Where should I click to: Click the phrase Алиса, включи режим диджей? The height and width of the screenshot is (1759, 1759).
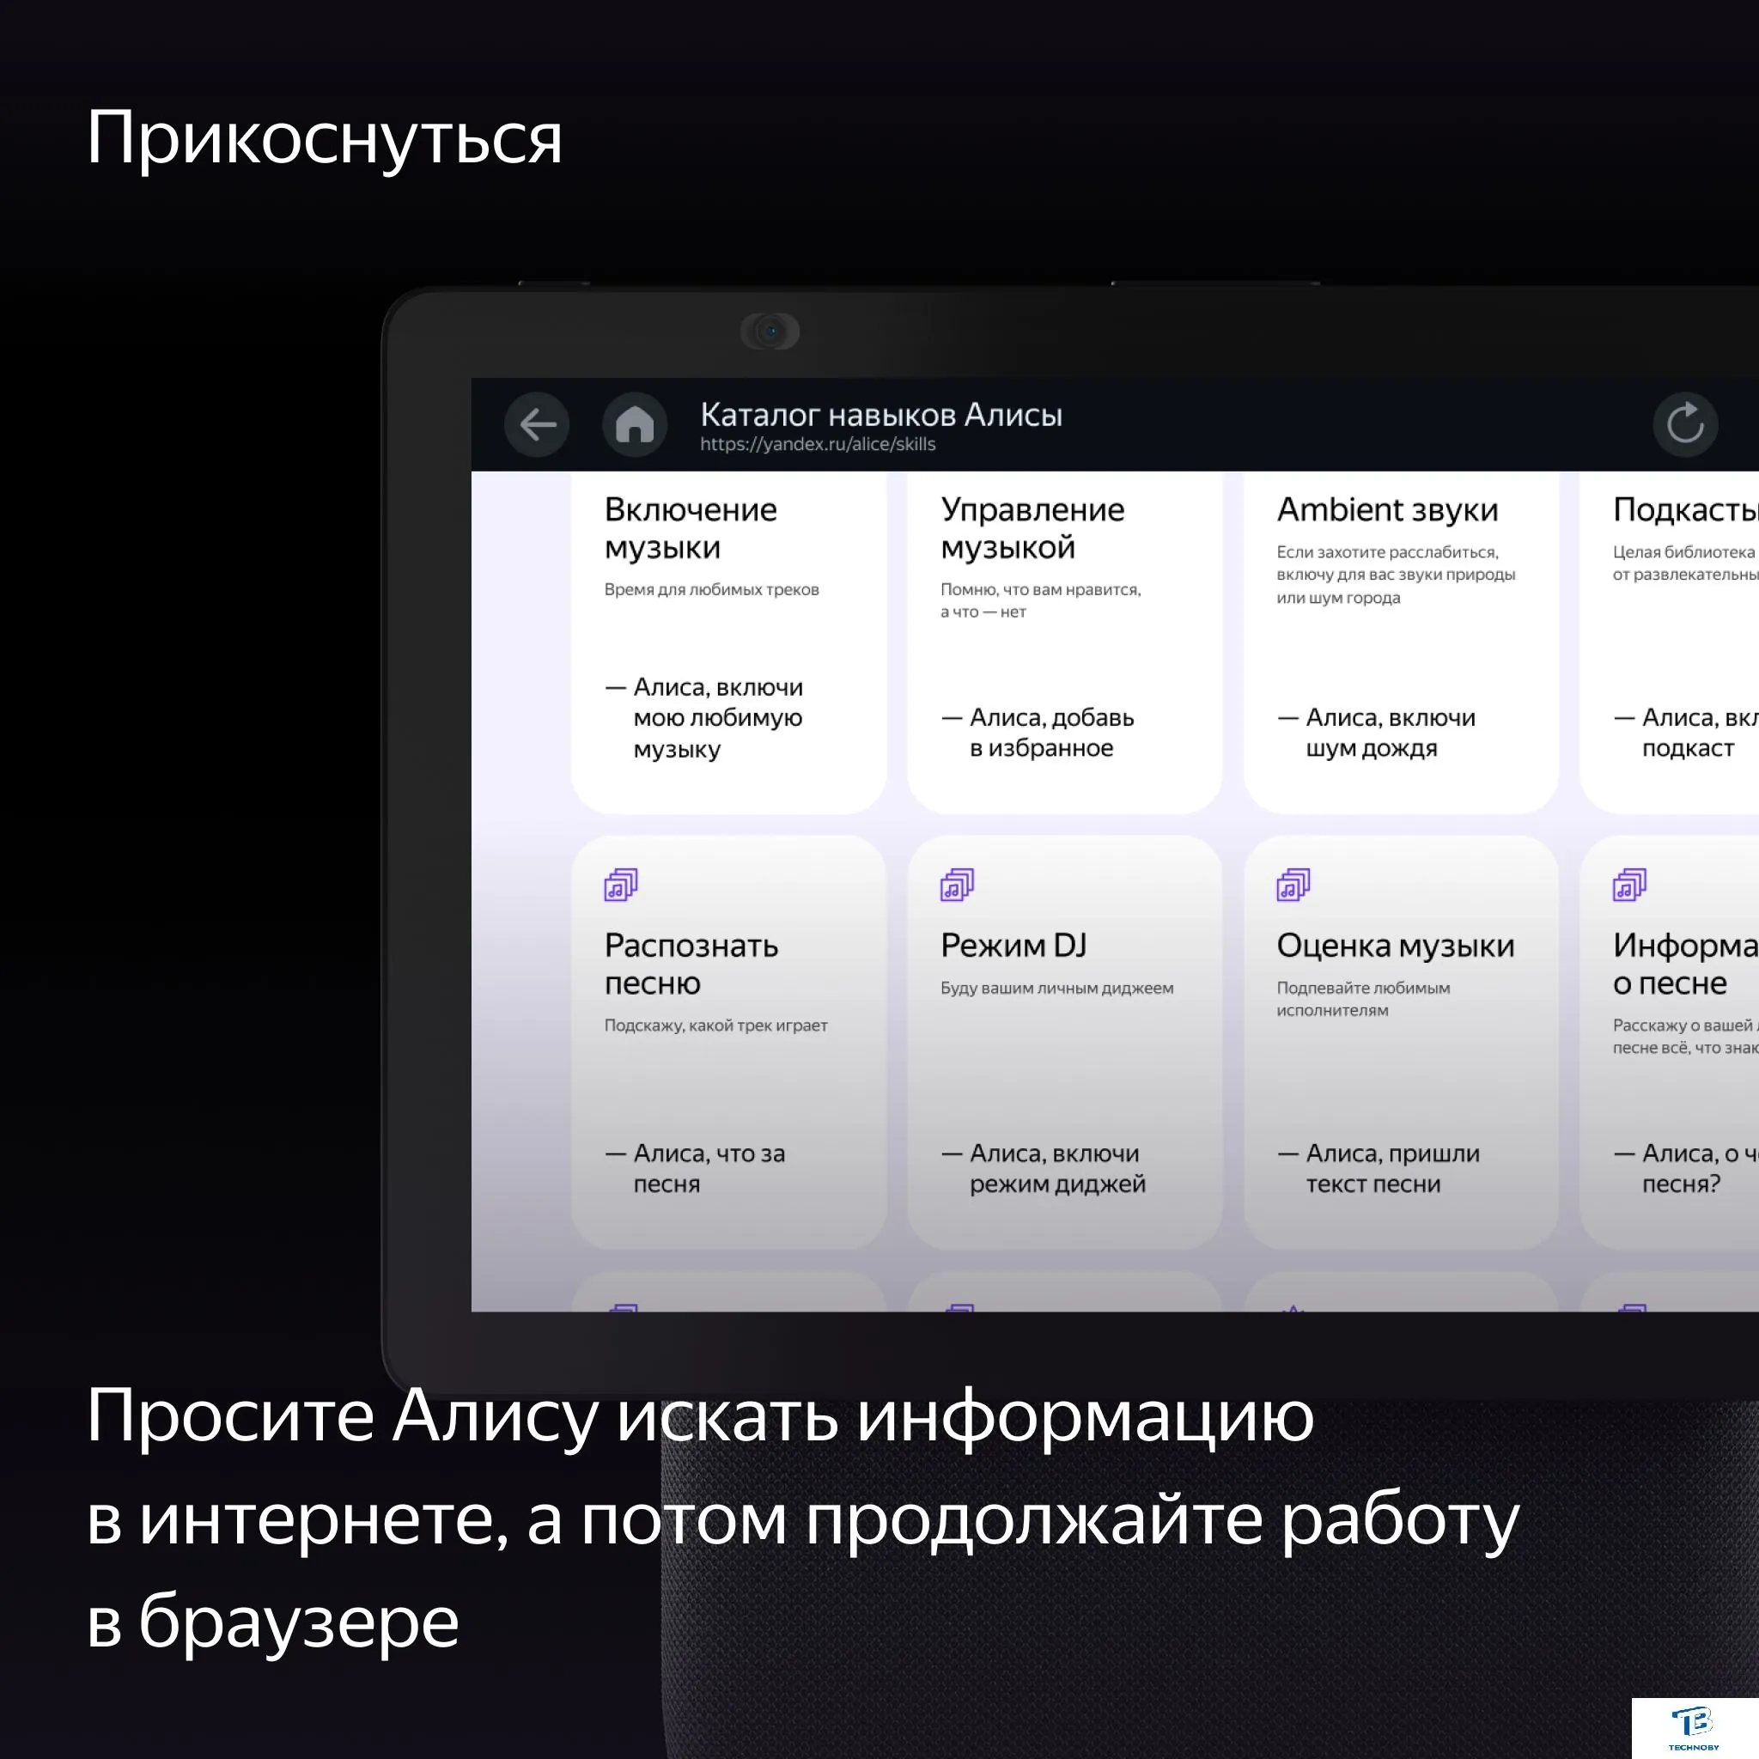1044,1169
